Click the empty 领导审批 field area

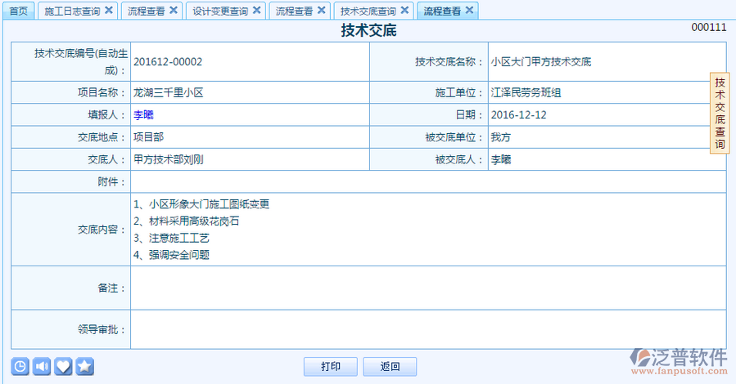(427, 330)
